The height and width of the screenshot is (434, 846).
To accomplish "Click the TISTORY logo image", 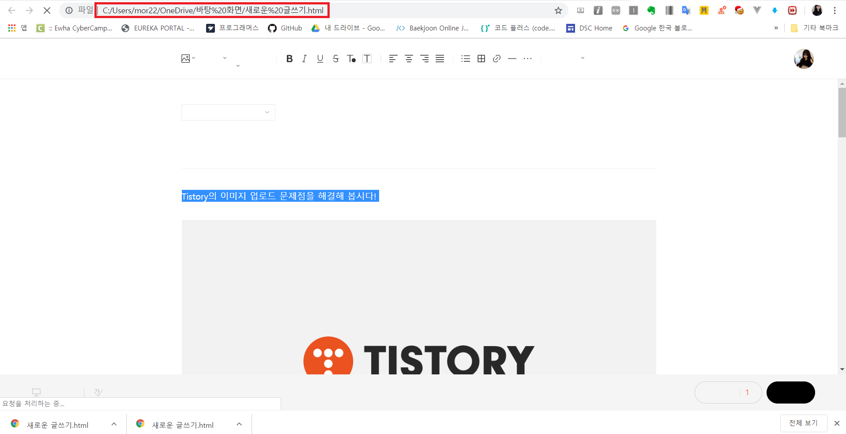I will 419,297.
